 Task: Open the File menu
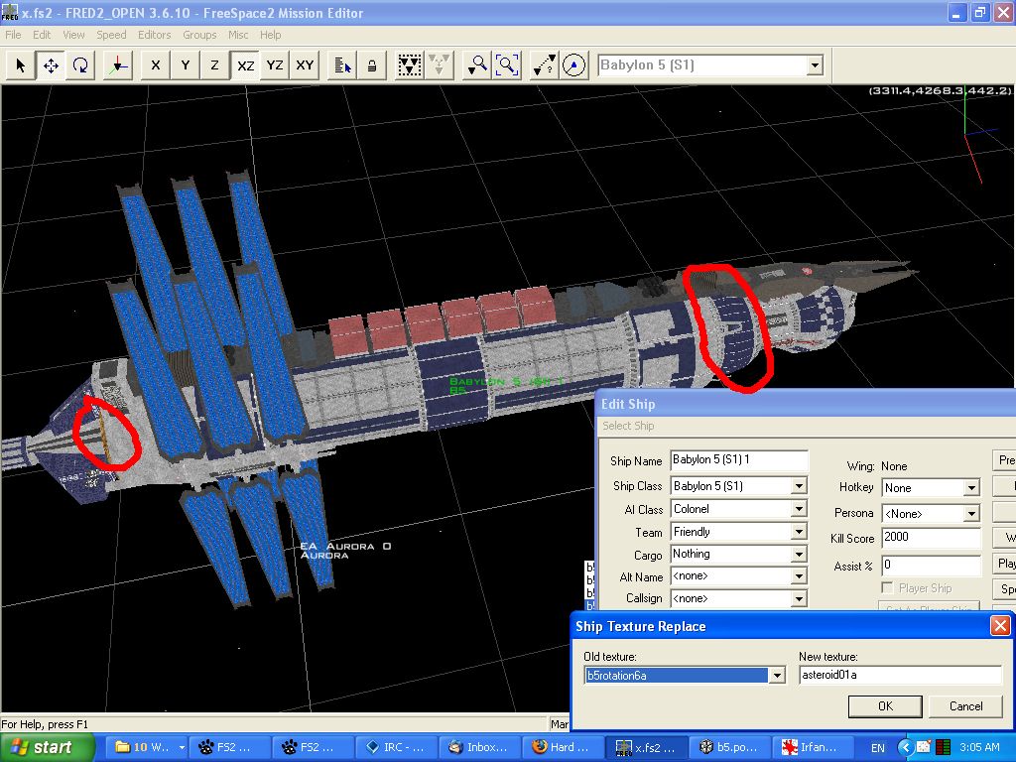pyautogui.click(x=13, y=35)
